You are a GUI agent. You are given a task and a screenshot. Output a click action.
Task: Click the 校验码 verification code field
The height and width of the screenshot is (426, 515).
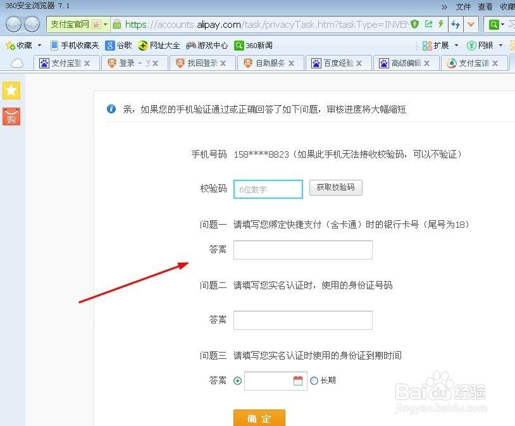click(x=268, y=189)
